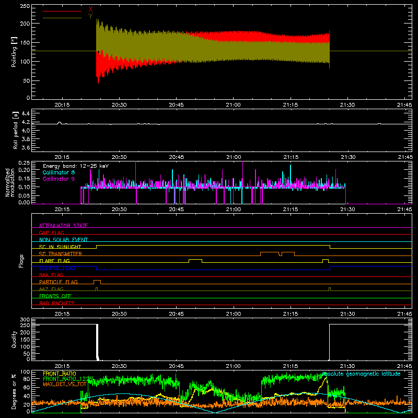418x418 pixels.
Task: Select the FLARE_FLAG label
Action: (x=54, y=261)
